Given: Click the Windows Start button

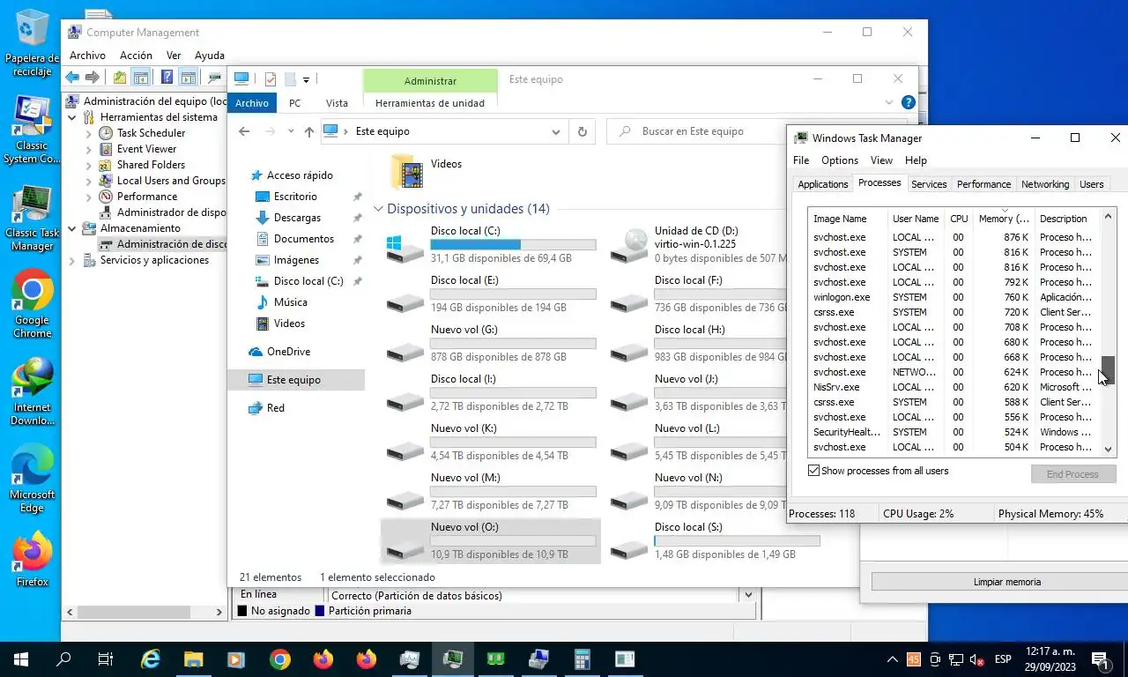Looking at the screenshot, I should click(x=21, y=658).
